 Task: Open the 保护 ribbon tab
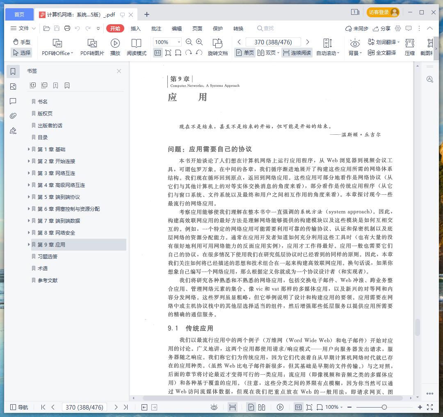pos(218,28)
